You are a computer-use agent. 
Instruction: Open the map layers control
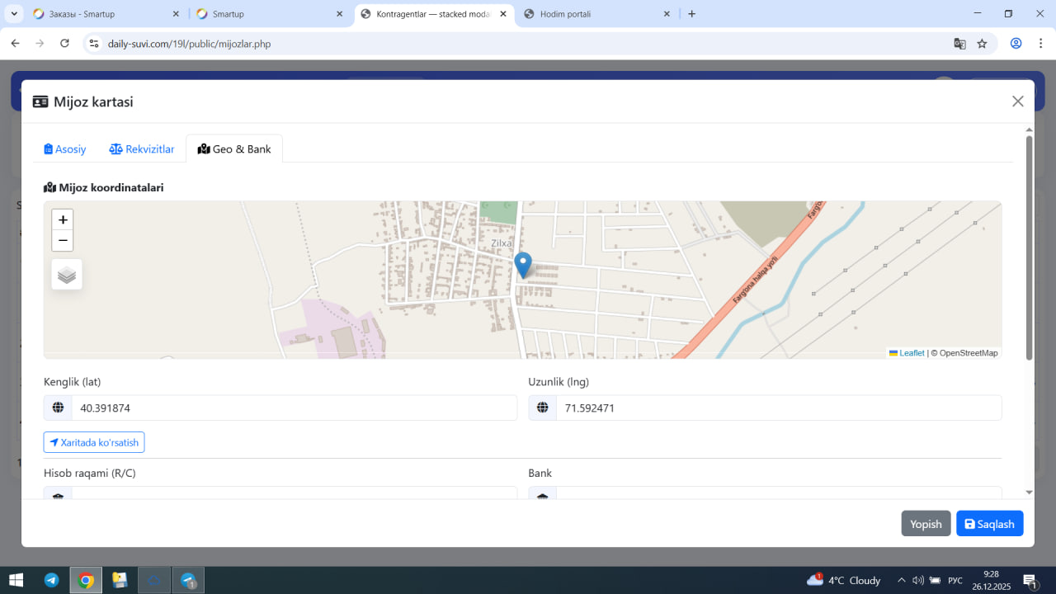click(67, 275)
